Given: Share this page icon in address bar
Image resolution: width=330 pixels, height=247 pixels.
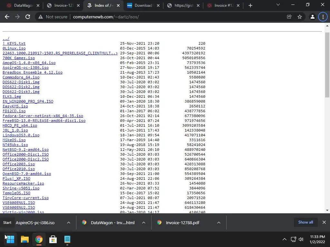Looking at the screenshot, I should point(289,17).
